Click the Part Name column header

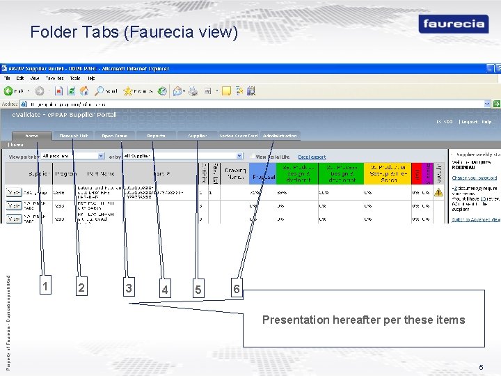(100, 173)
